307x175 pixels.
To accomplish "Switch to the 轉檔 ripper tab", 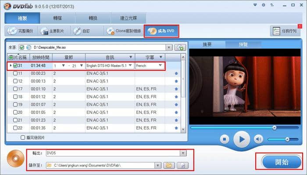I will tap(57, 18).
